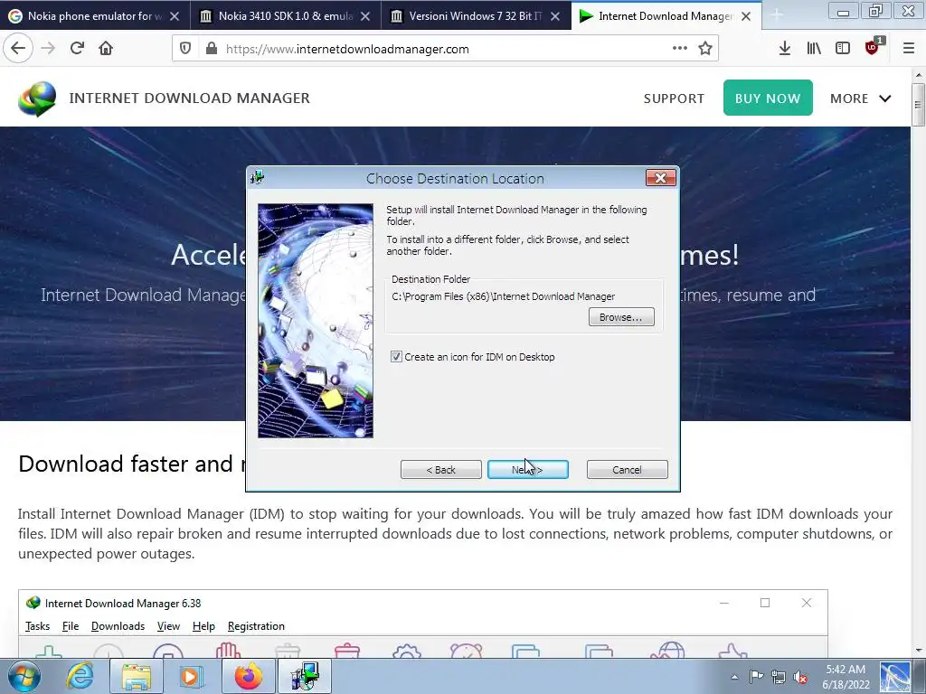Show site security padlock information

(x=212, y=49)
